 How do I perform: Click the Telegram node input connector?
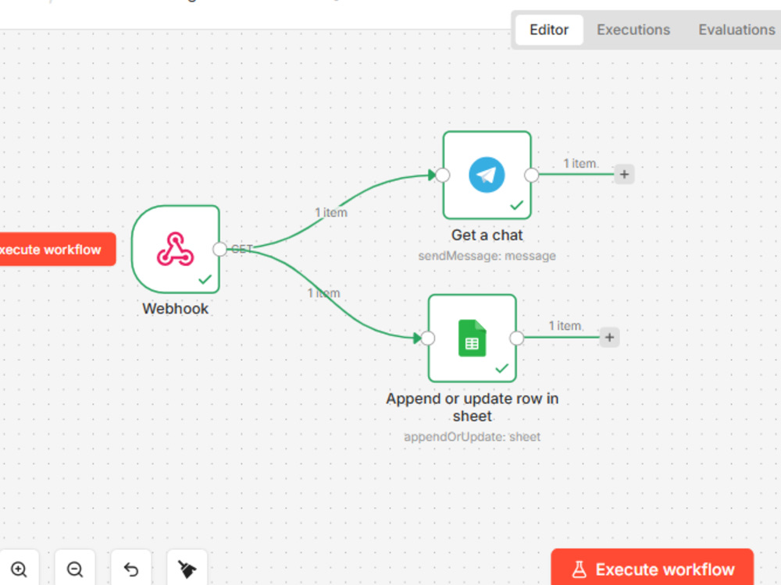click(x=442, y=175)
